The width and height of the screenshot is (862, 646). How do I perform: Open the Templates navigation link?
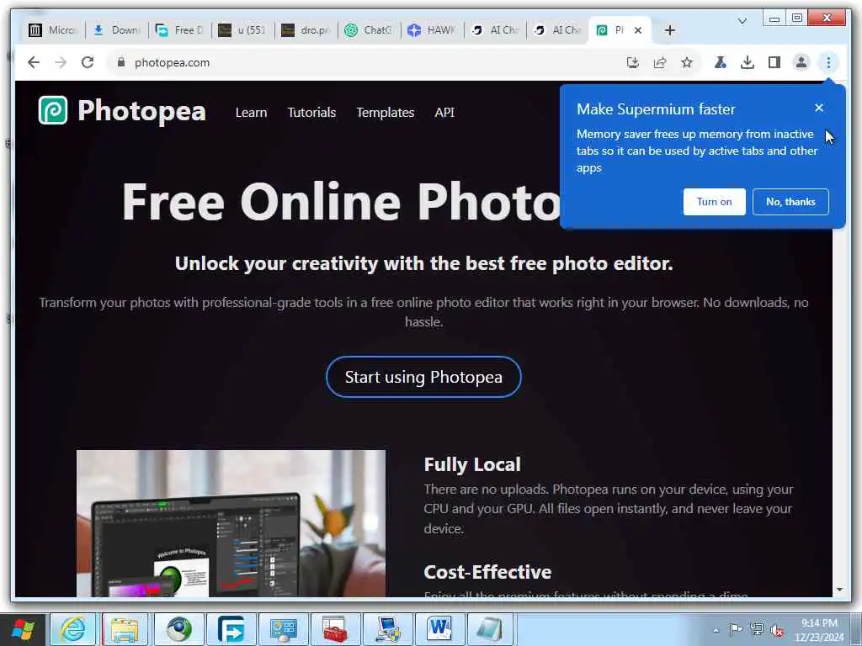385,112
